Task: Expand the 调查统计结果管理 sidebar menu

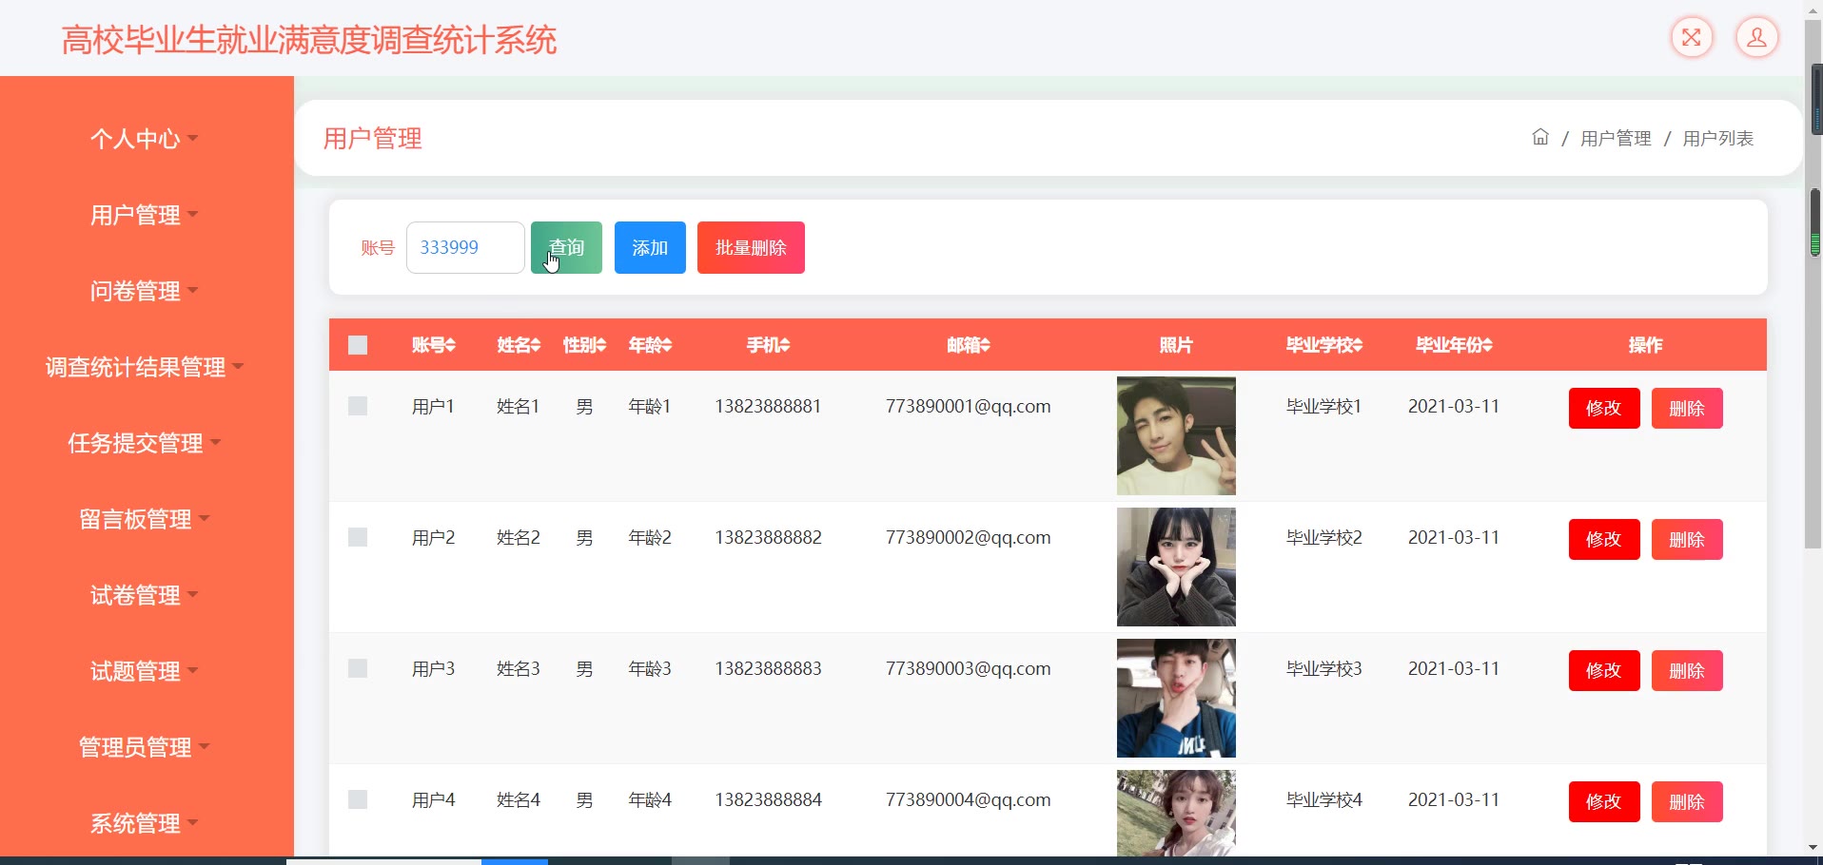Action: [145, 367]
